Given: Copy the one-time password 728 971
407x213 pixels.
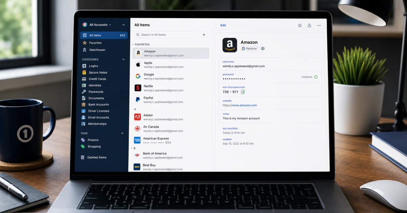Looking at the screenshot, I should [x=230, y=92].
